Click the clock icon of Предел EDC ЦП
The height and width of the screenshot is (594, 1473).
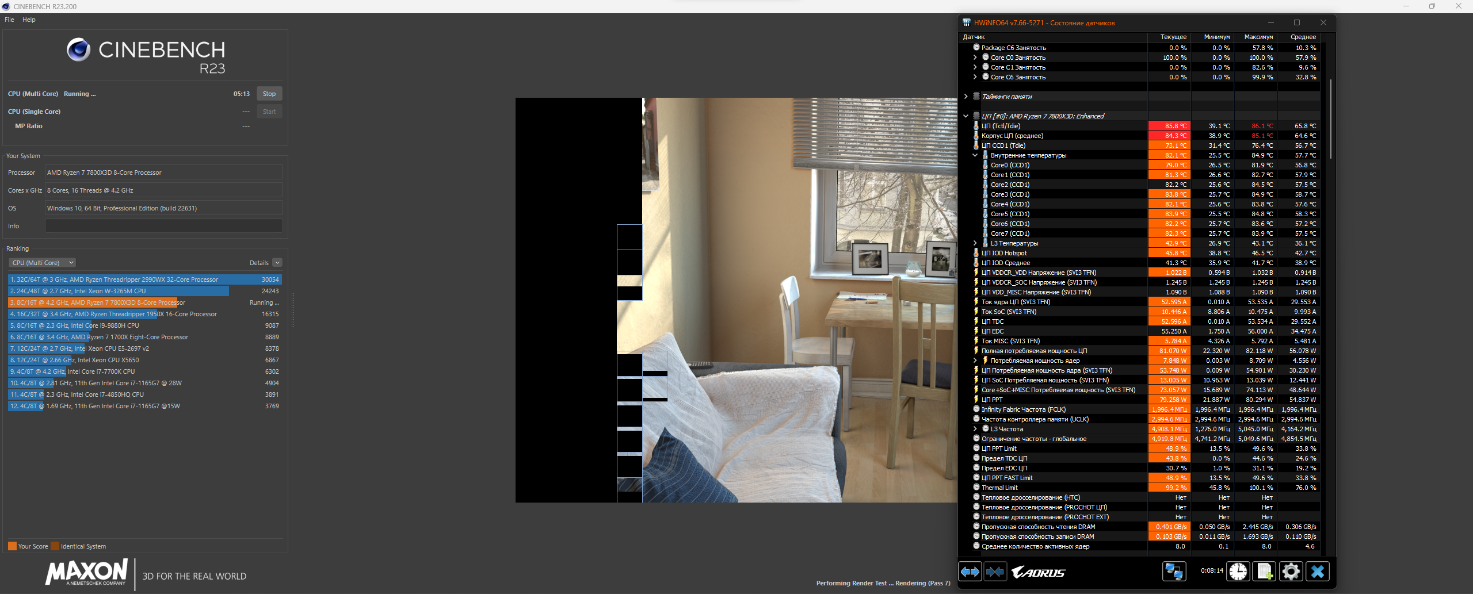pos(976,467)
